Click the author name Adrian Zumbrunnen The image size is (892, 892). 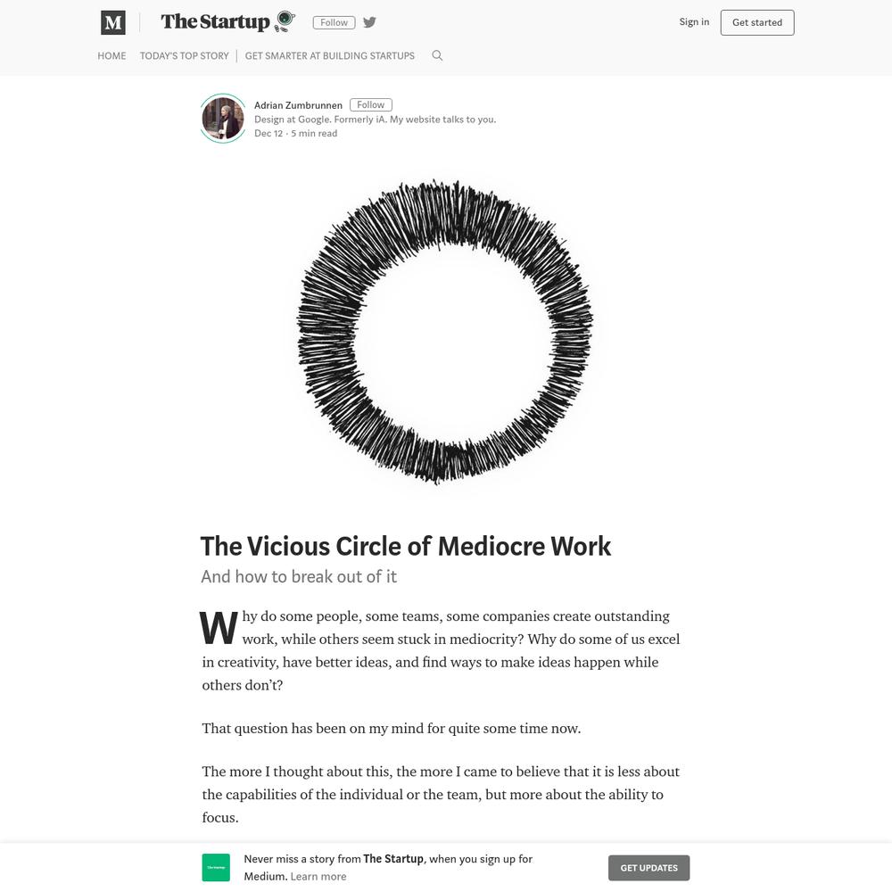(298, 105)
